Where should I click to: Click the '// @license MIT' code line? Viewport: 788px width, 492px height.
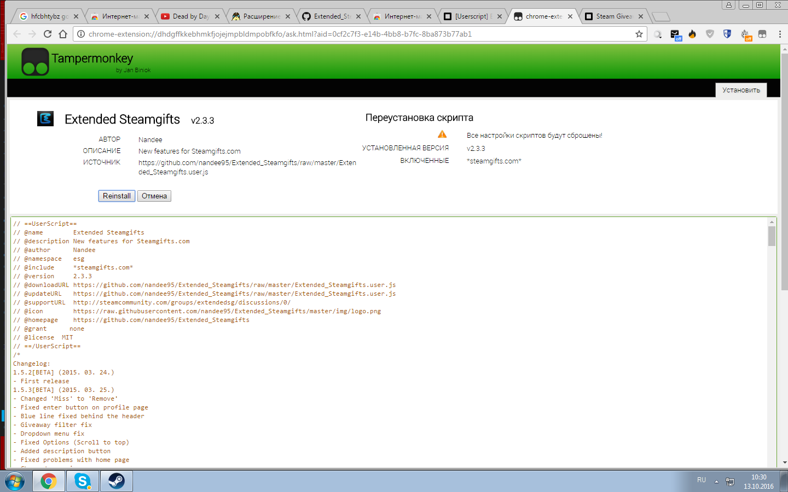(43, 337)
